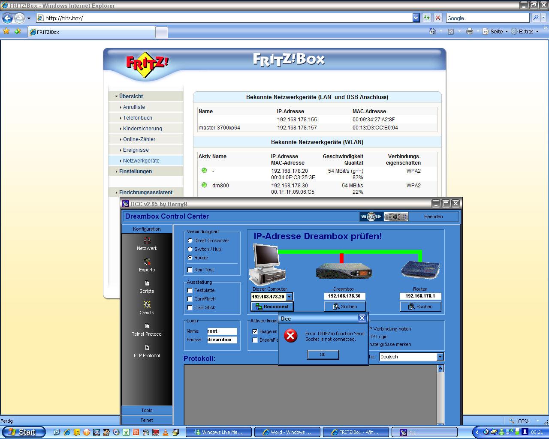Click the address bar showing http://fritz.box/
The width and height of the screenshot is (549, 439).
point(224,18)
